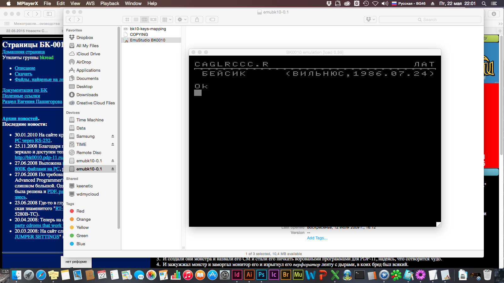Click the Finder search field
Image resolution: width=504 pixels, height=283 pixels.
[430, 19]
